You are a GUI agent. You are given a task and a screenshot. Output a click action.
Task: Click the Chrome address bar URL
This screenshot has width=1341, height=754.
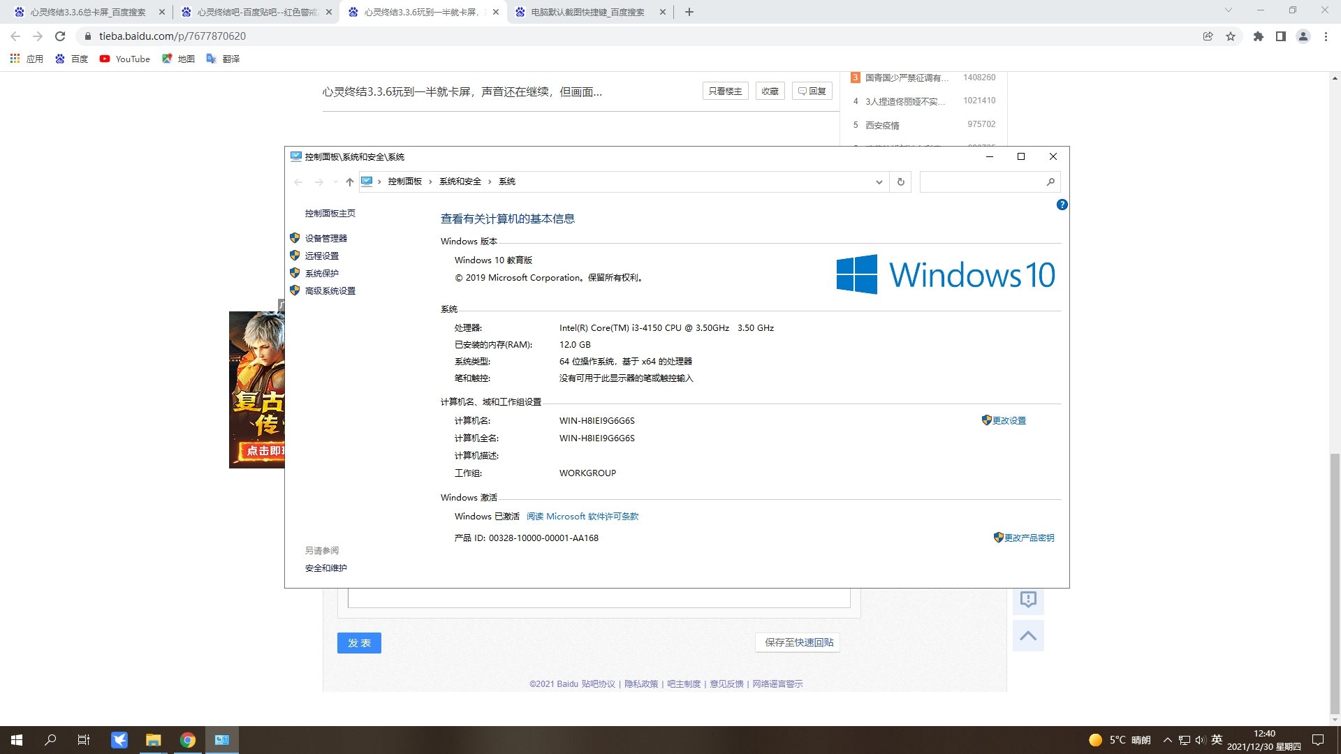click(x=172, y=36)
